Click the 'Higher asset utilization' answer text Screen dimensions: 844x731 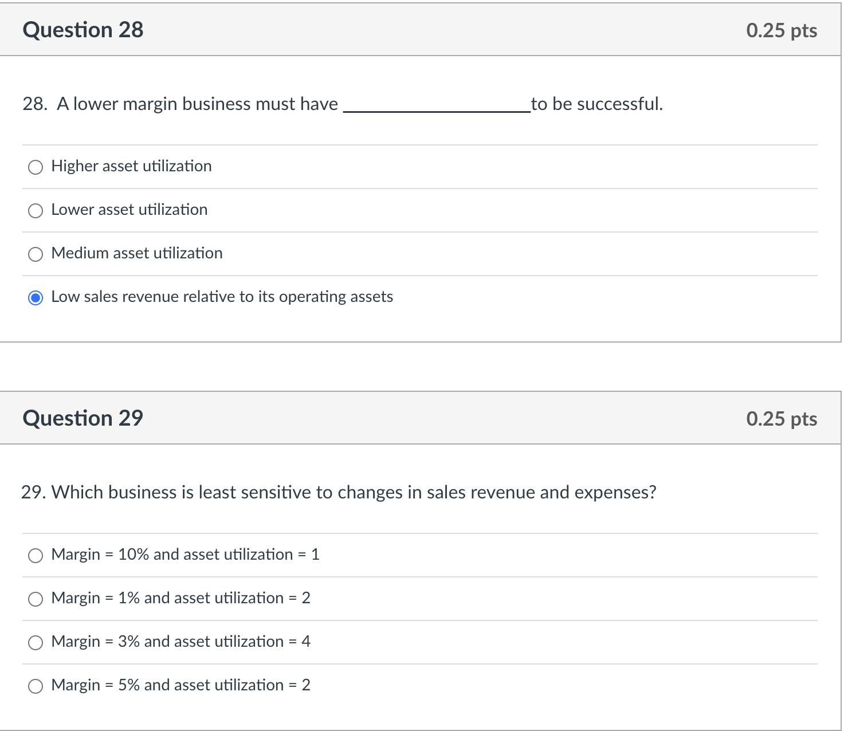(131, 166)
